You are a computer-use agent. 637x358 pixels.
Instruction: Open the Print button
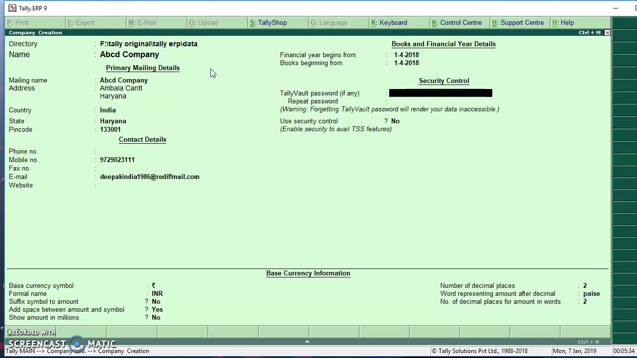(35, 23)
